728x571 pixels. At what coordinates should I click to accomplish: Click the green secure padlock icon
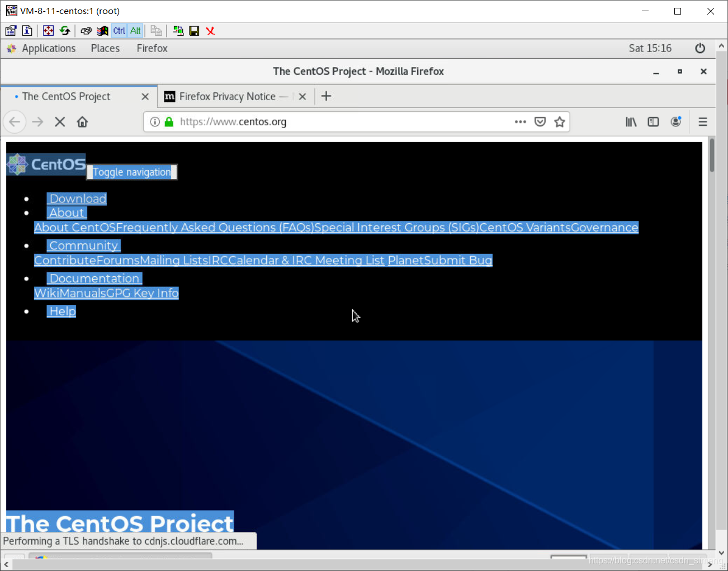169,122
